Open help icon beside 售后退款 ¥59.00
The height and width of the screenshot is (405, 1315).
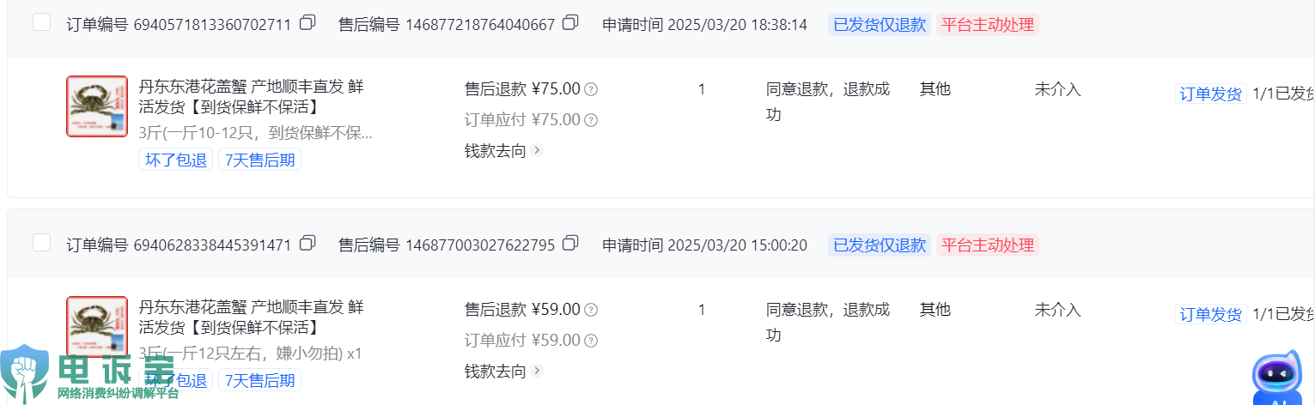pos(591,310)
